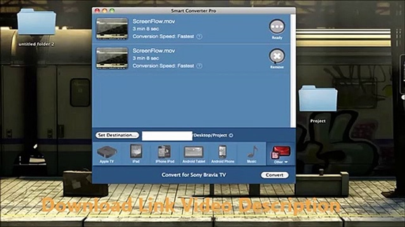The image size is (405, 227).
Task: Select the Apple TV conversion preset
Action: click(107, 154)
